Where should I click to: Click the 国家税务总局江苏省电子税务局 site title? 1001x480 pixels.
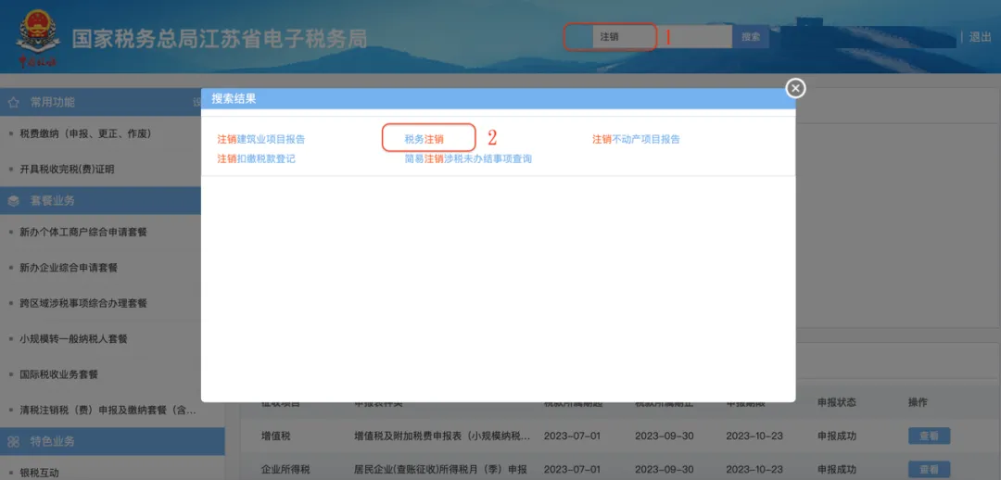coord(219,39)
